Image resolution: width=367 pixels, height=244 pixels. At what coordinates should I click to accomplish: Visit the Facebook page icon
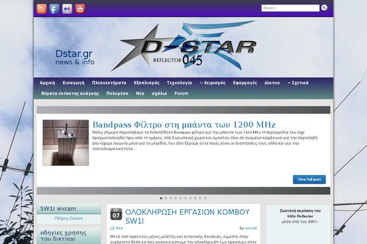[x=54, y=9]
